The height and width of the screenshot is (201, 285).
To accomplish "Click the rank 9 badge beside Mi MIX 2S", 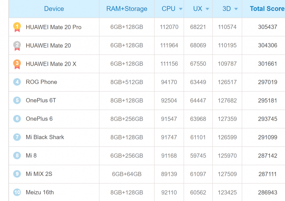I will (x=17, y=174).
